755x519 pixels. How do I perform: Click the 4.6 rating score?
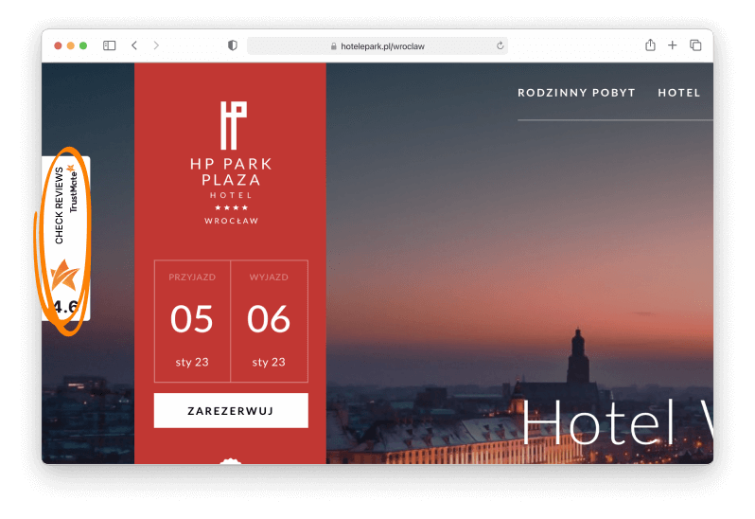click(x=65, y=307)
